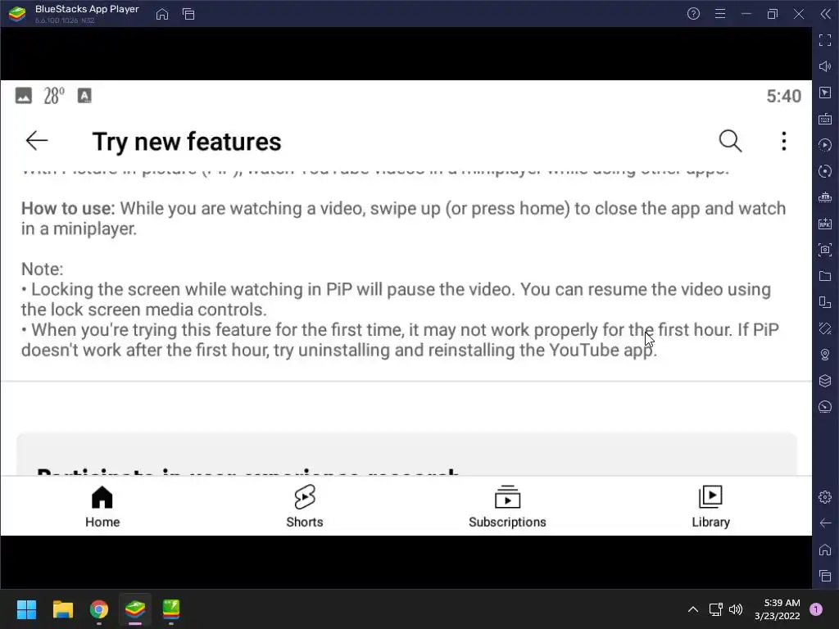Open YouTube search with the magnifier icon
This screenshot has width=839, height=629.
point(730,141)
